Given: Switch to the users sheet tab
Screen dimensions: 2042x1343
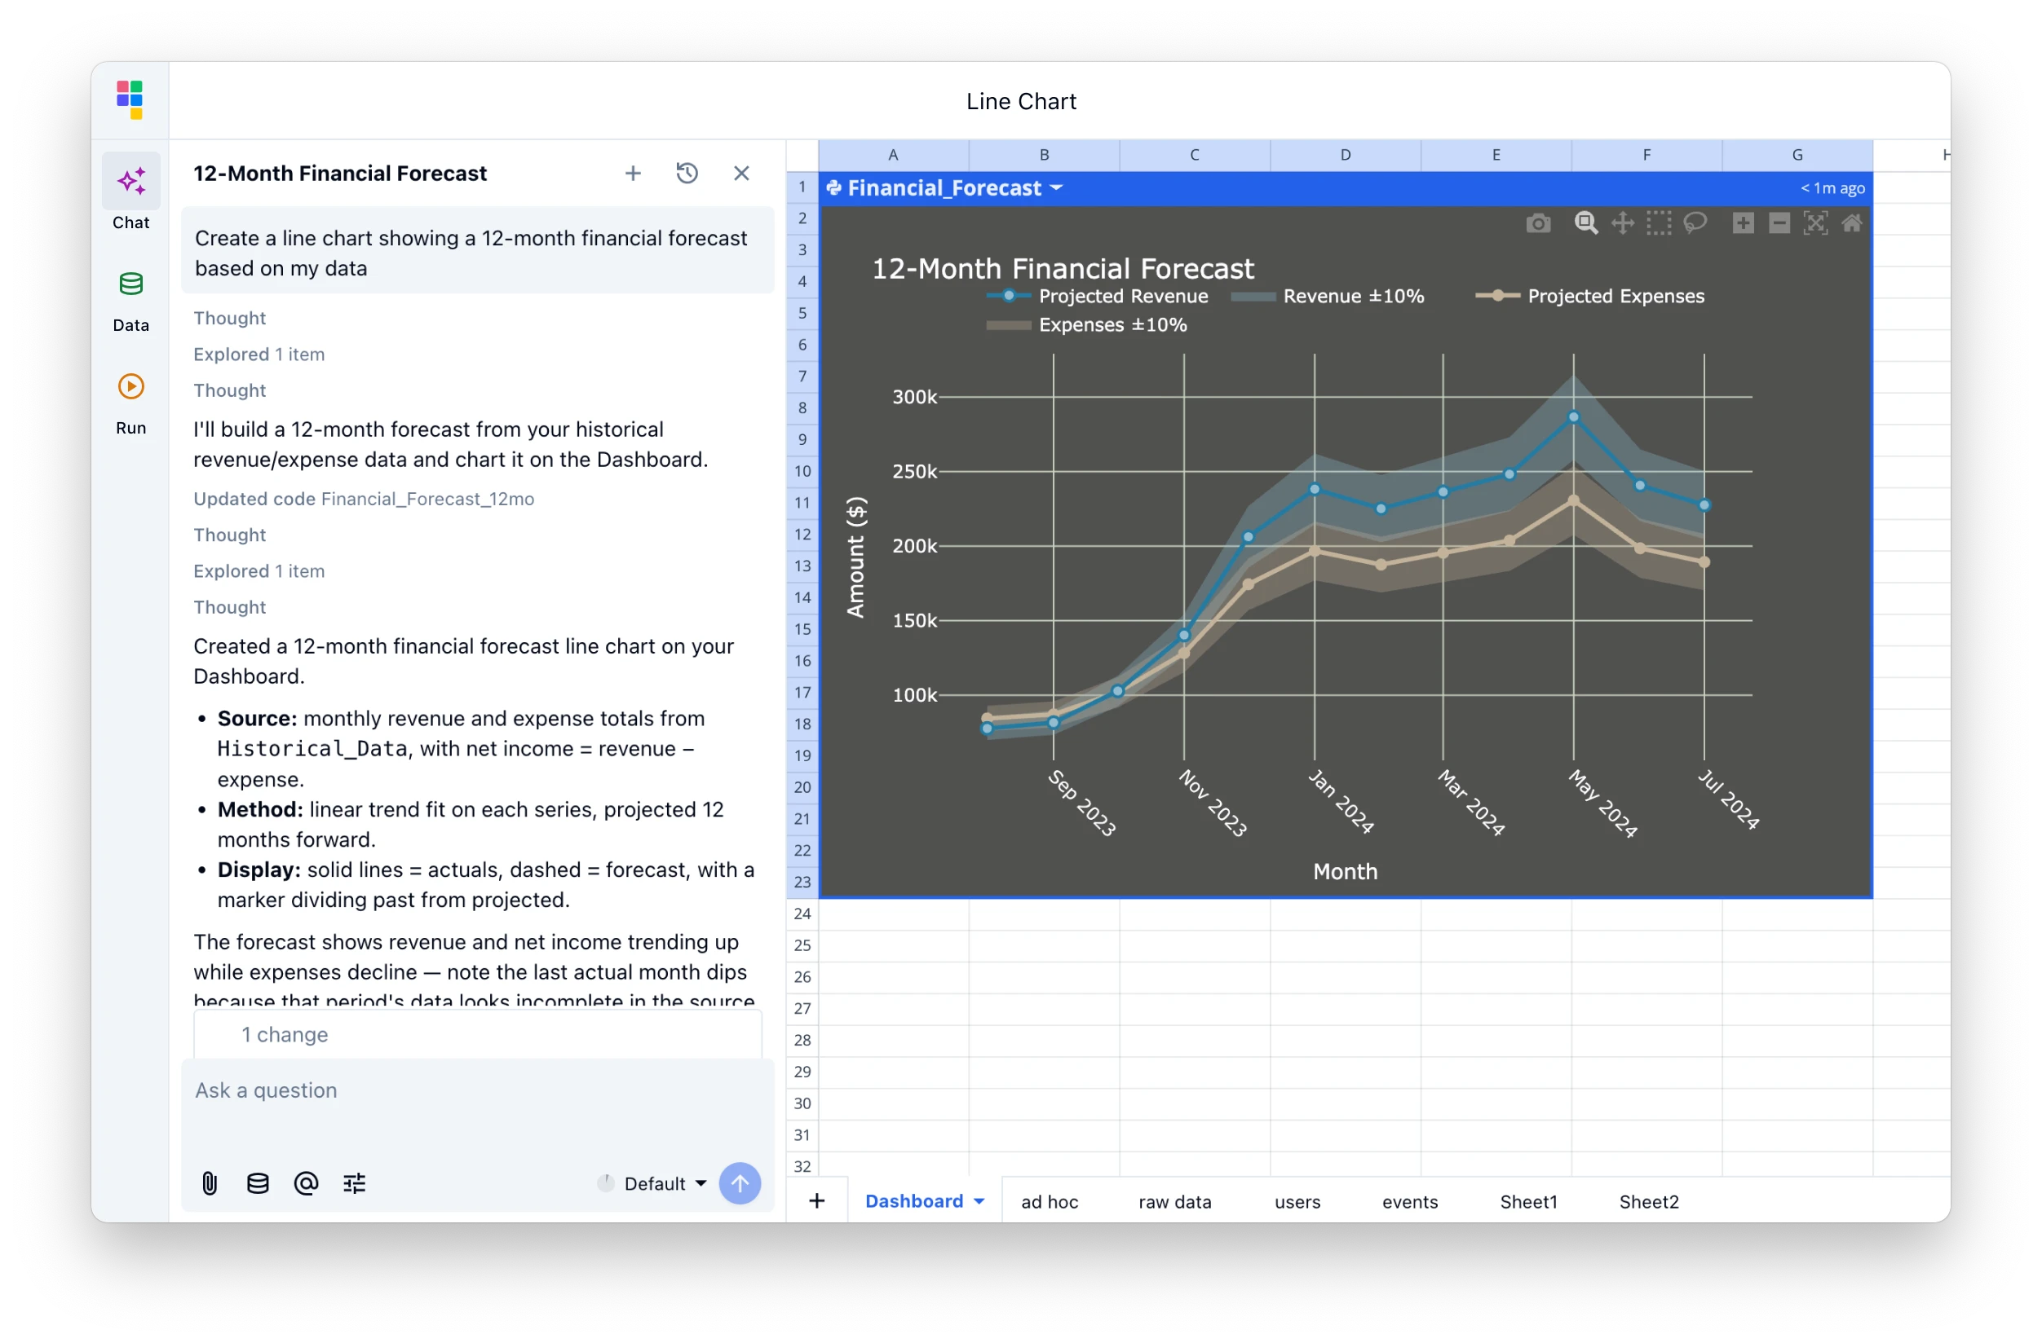Looking at the screenshot, I should point(1297,1201).
